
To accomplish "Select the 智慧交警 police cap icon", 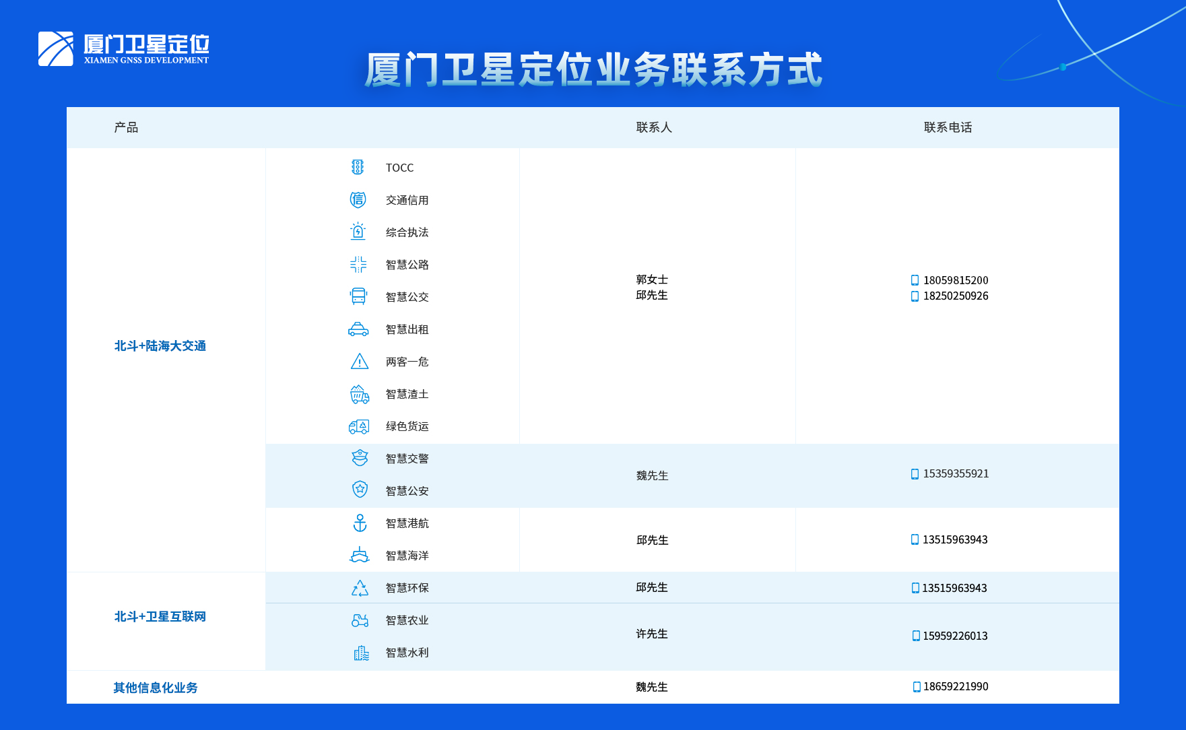I will (x=360, y=458).
